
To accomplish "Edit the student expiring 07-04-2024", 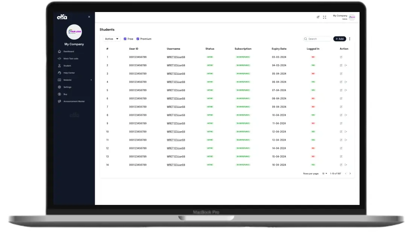I will (341, 90).
